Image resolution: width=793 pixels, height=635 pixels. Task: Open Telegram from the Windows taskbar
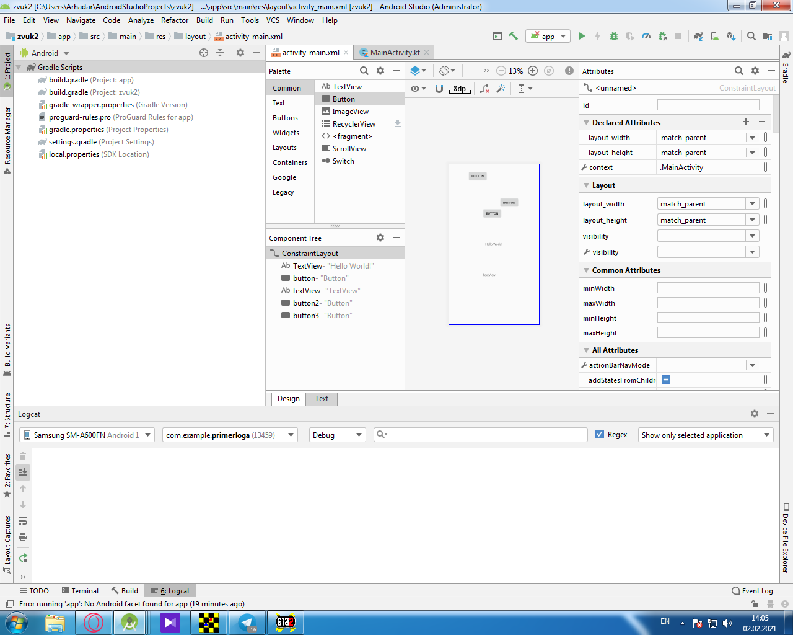(x=247, y=622)
